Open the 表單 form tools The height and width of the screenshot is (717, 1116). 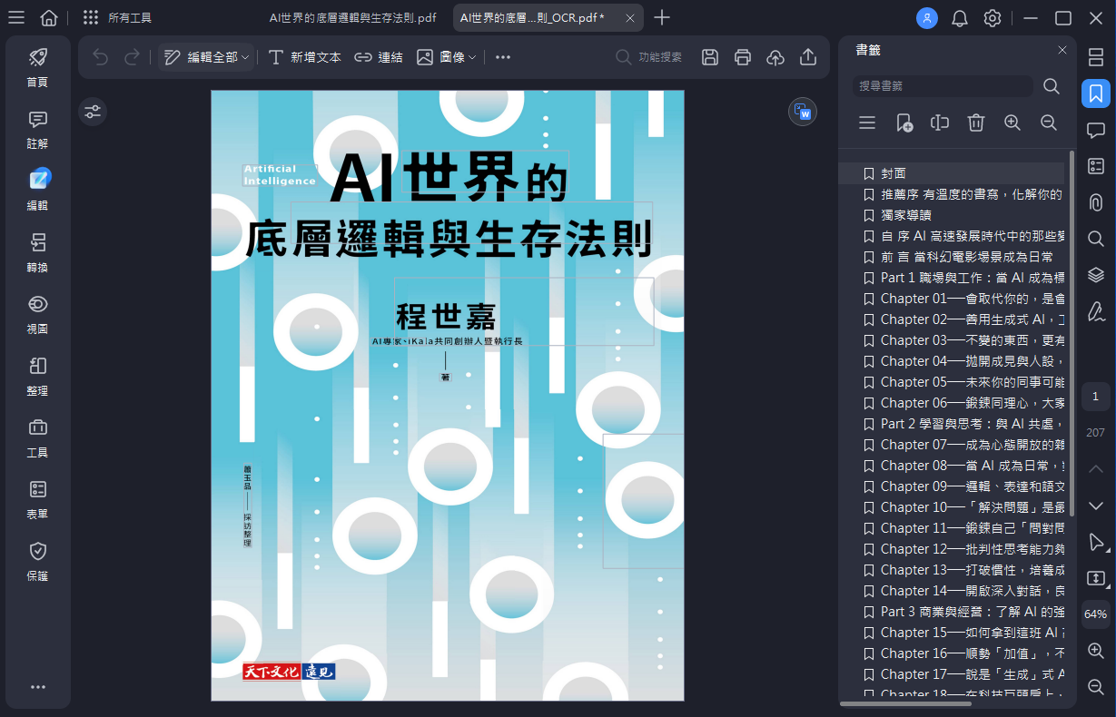37,500
